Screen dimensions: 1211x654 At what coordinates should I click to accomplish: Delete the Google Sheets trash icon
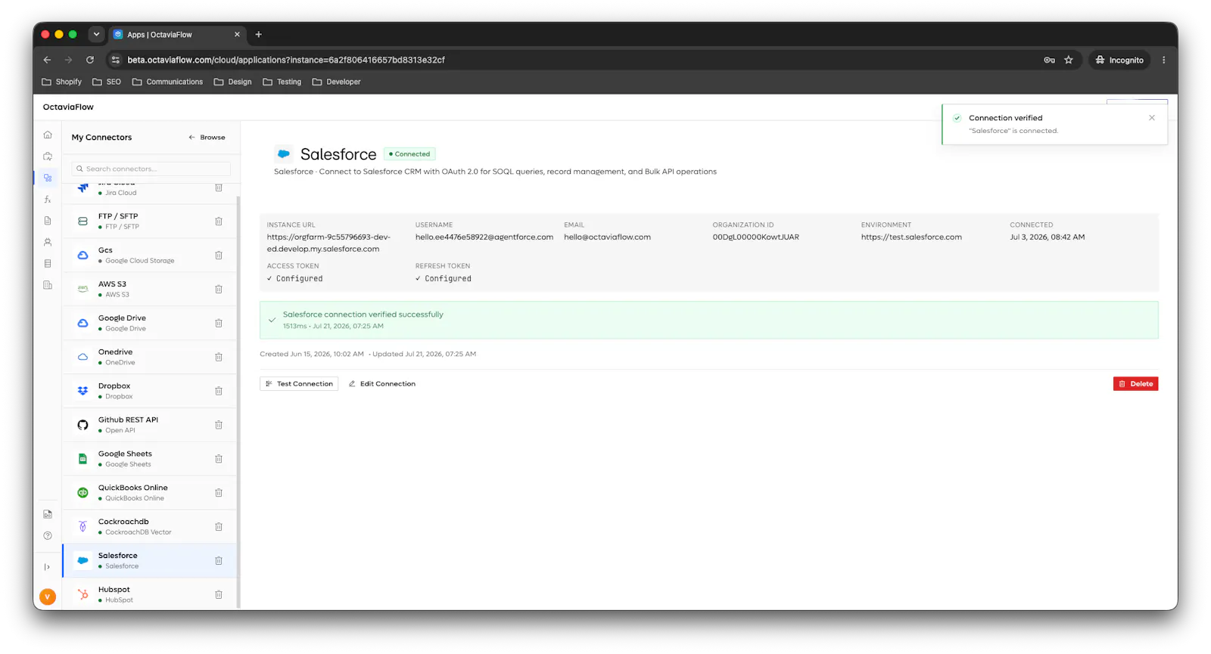point(219,459)
